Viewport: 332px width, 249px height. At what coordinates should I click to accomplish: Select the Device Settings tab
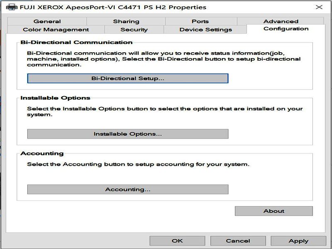point(205,29)
